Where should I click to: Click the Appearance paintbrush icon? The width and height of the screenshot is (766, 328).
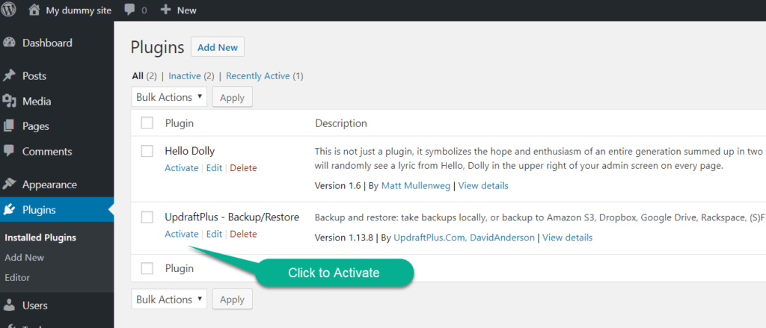[9, 185]
